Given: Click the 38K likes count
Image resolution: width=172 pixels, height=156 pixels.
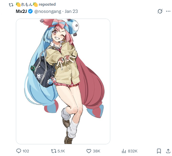Looking at the screenshot, I should point(96,151).
